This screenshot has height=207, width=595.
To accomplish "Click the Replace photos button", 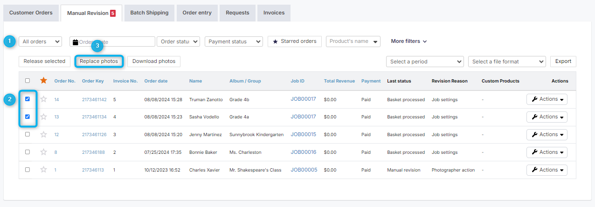I will [x=99, y=61].
